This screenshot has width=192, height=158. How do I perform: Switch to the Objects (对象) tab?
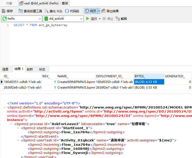(9, 3)
